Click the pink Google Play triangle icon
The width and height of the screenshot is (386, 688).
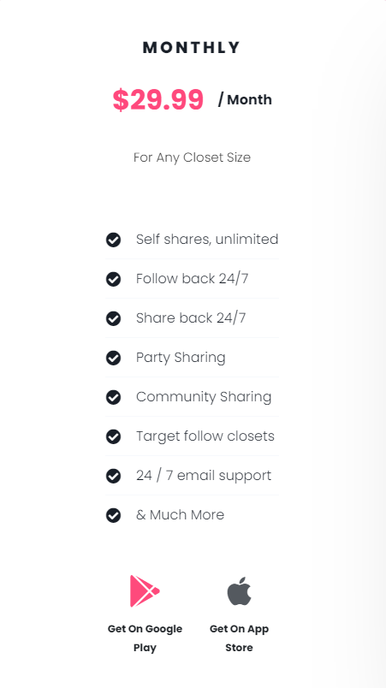click(x=145, y=591)
